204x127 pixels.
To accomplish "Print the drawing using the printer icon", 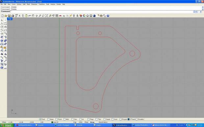I will pyautogui.click(x=13, y=16).
